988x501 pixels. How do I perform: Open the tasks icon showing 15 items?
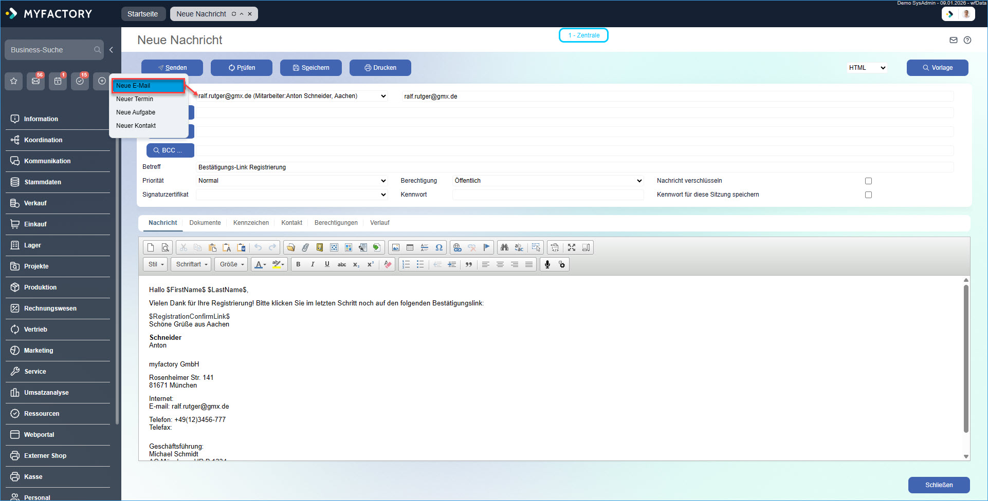click(x=80, y=81)
